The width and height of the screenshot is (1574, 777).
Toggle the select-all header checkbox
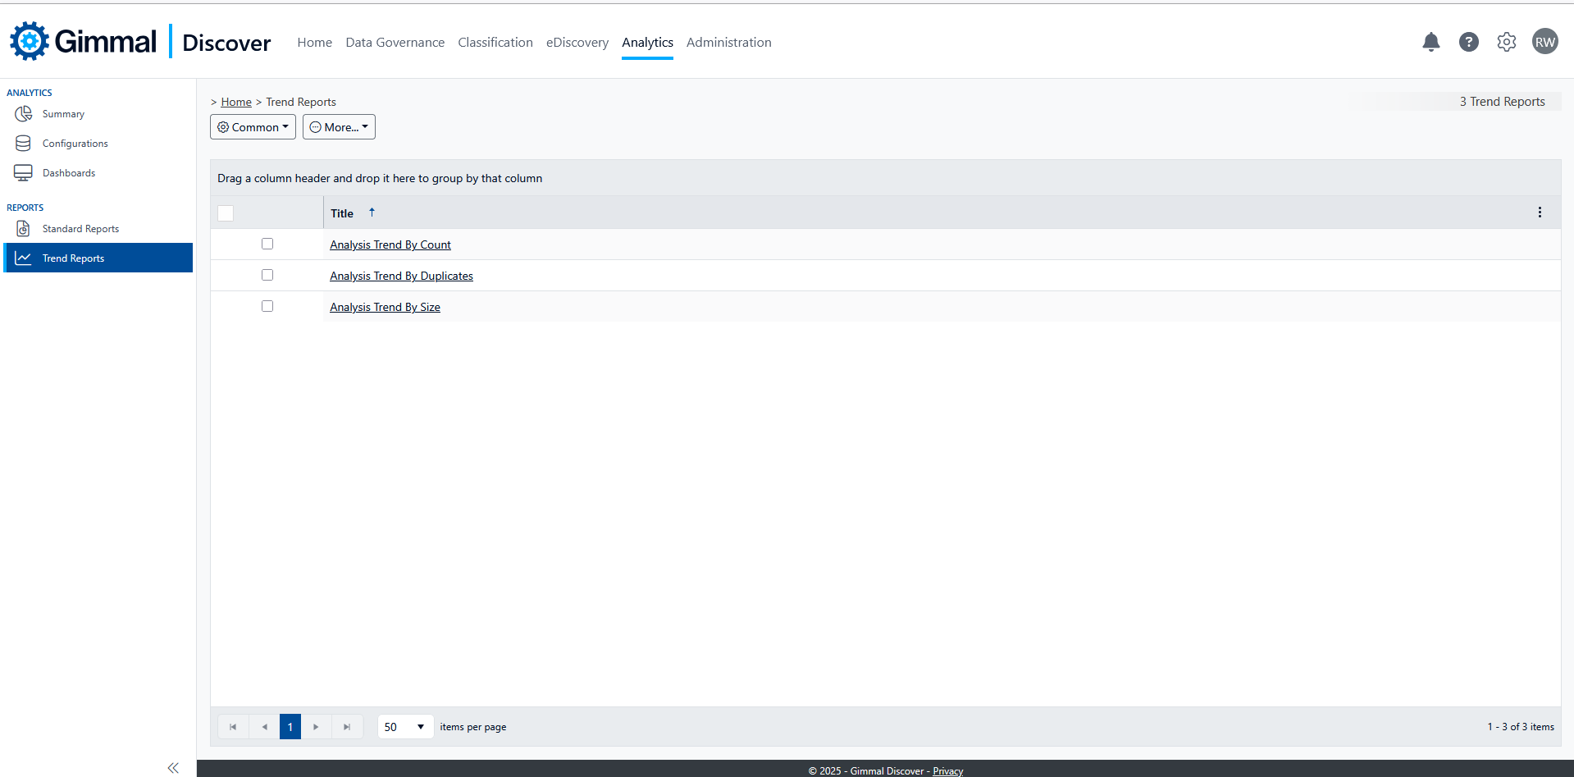pos(226,213)
